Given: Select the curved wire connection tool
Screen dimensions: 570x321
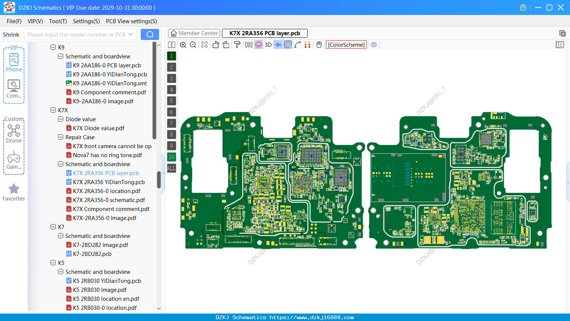Looking at the screenshot, I should click(298, 45).
